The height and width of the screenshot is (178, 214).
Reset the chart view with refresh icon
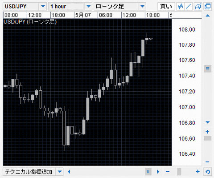pyautogui.click(x=208, y=172)
